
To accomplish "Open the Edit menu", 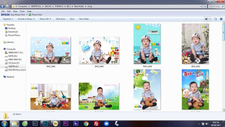I will 9,11.
